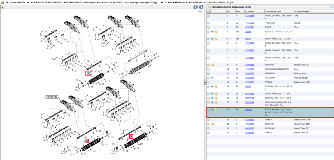
Task: Open part number link 47559052
Action: click(x=249, y=23)
